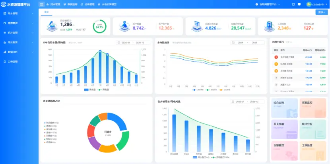Expand the 机井管理 sidebar chevron
This screenshot has width=330, height=164.
pyautogui.click(x=33, y=33)
